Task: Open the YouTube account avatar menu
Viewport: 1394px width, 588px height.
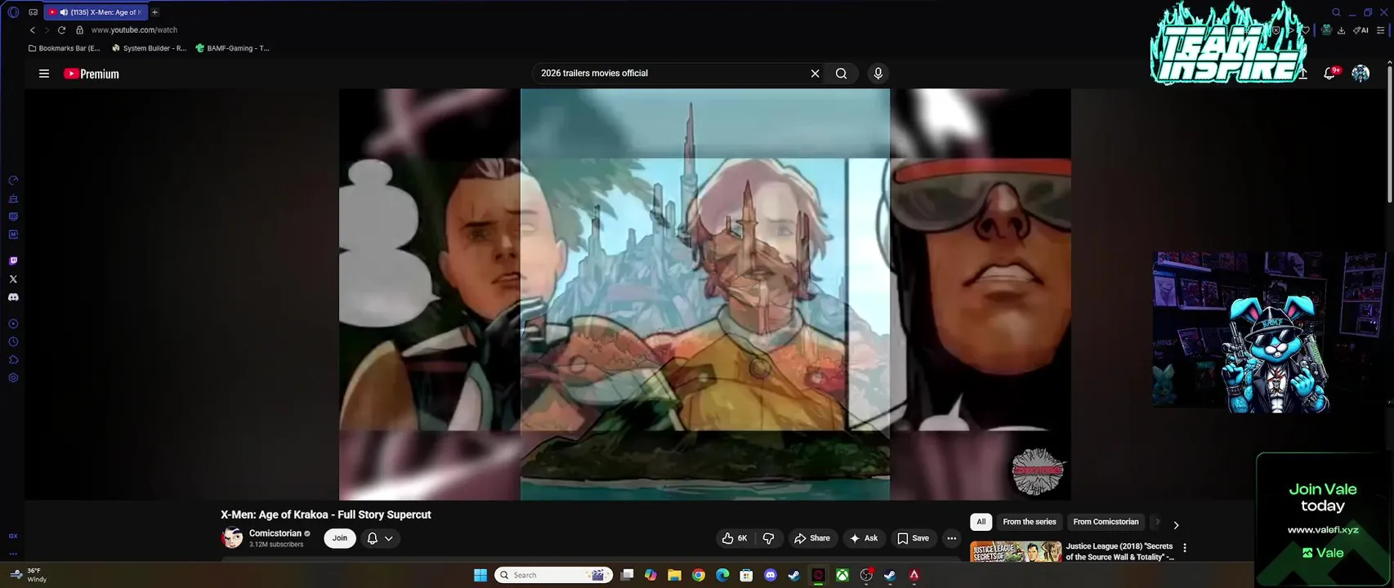Action: [1360, 73]
